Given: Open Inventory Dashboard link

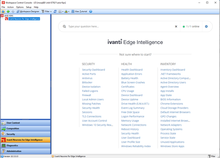Looking at the screenshot, I should click(x=173, y=70).
